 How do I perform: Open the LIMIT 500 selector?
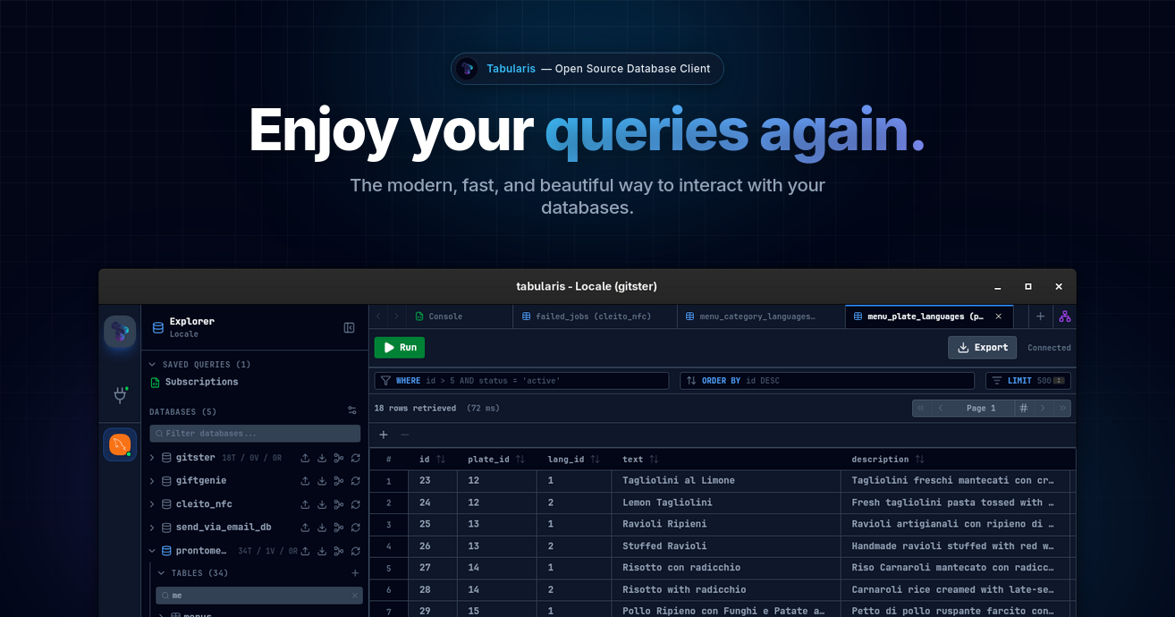(x=1028, y=381)
